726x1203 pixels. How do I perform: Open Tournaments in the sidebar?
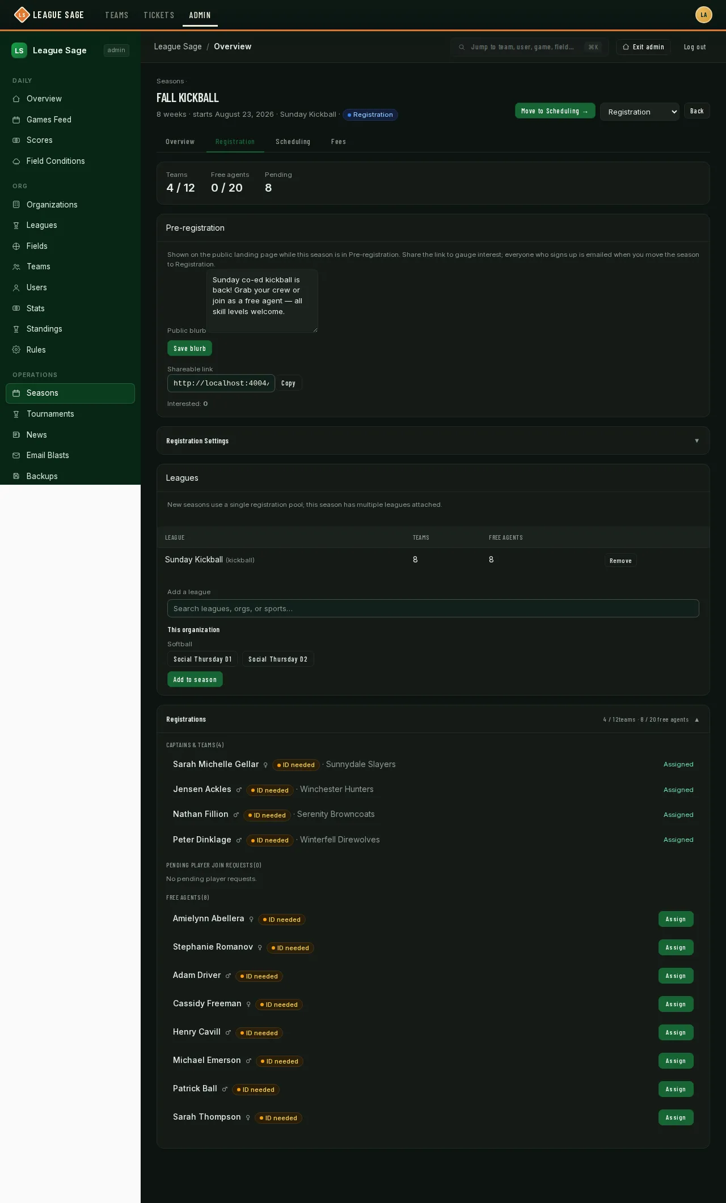(70, 414)
